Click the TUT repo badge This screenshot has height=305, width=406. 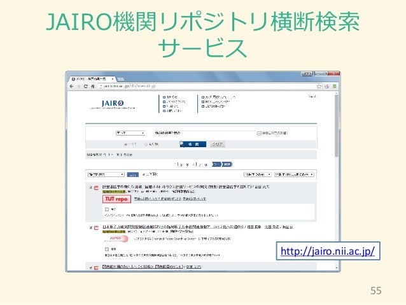click(x=116, y=199)
